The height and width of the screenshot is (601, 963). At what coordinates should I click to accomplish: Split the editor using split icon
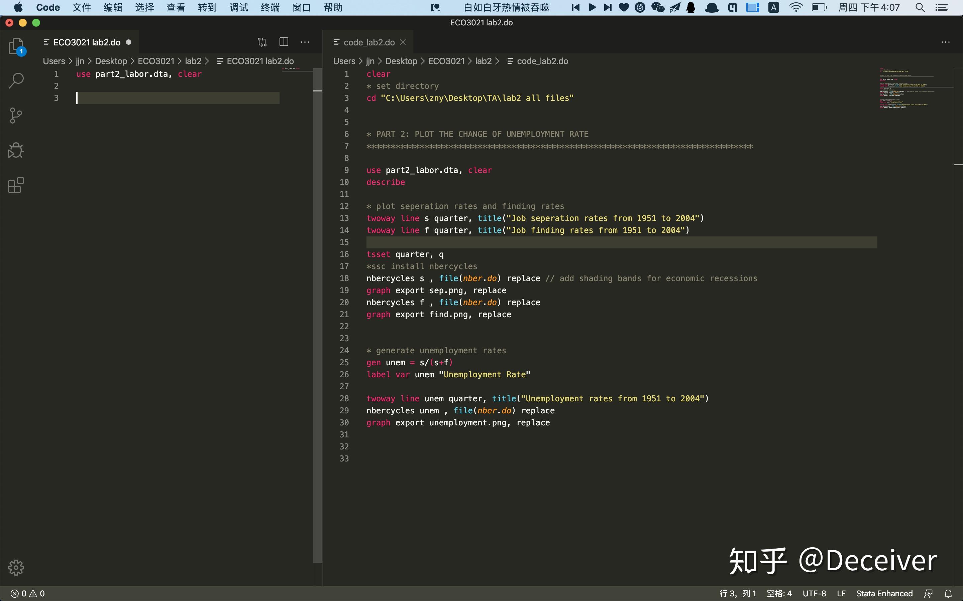[284, 42]
